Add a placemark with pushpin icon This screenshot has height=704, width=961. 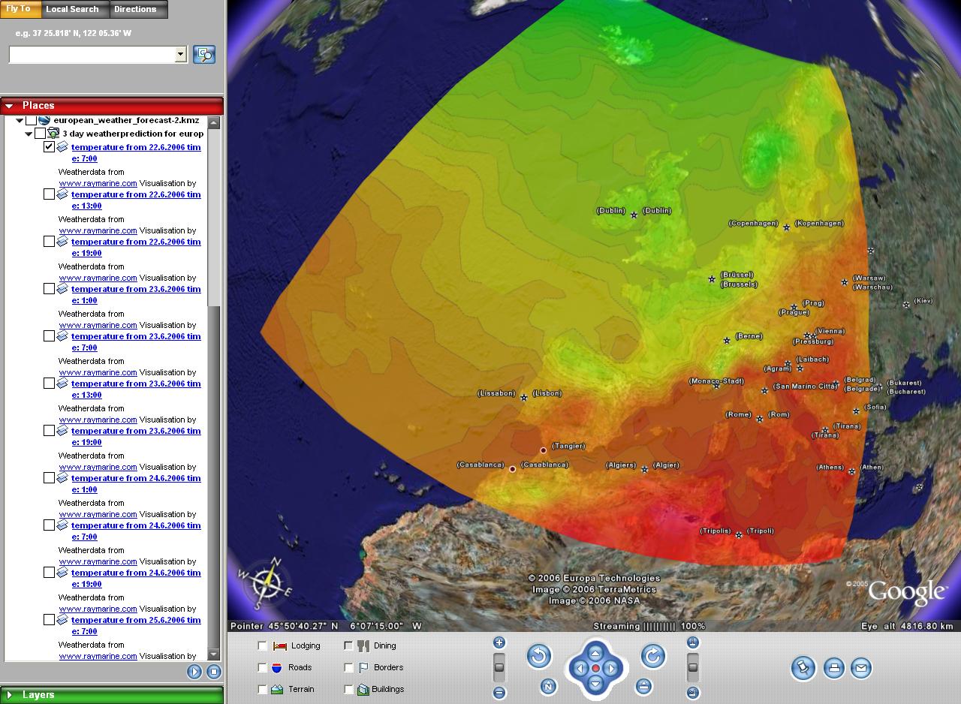pyautogui.click(x=803, y=667)
